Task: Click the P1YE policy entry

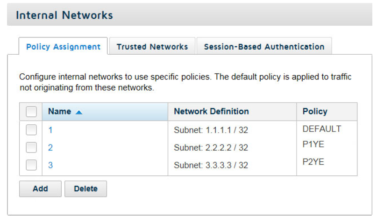Action: [x=313, y=145]
